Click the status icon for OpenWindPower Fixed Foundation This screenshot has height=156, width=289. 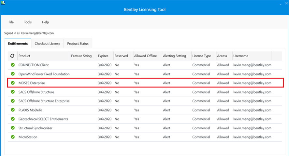click(13, 74)
